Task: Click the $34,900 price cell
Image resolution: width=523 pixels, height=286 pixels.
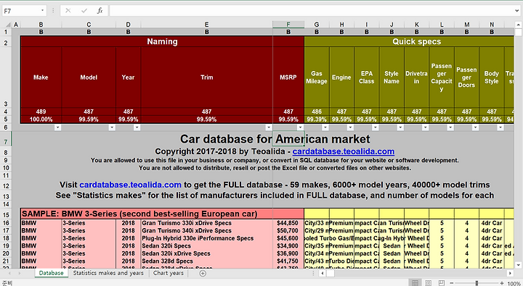Action: pos(288,245)
